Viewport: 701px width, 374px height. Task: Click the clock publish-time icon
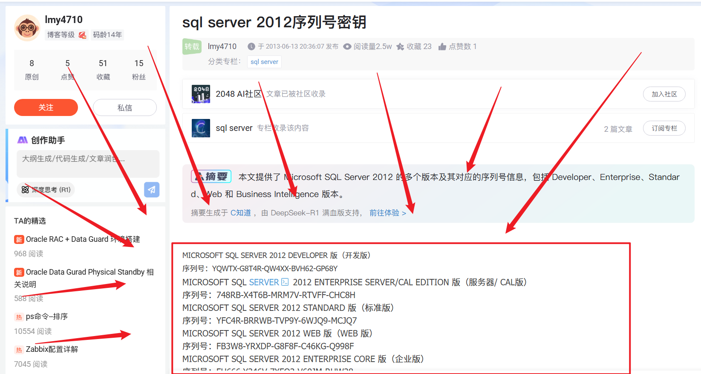(x=251, y=46)
